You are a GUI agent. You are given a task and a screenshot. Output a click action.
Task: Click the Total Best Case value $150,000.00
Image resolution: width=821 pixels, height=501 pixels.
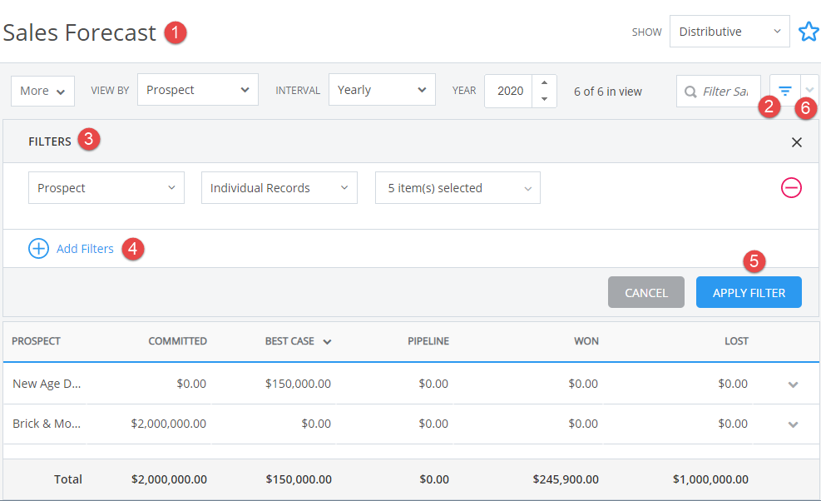click(299, 479)
